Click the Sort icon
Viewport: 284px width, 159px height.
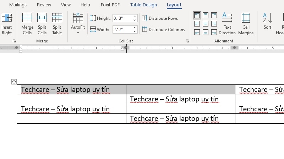[x=267, y=18]
